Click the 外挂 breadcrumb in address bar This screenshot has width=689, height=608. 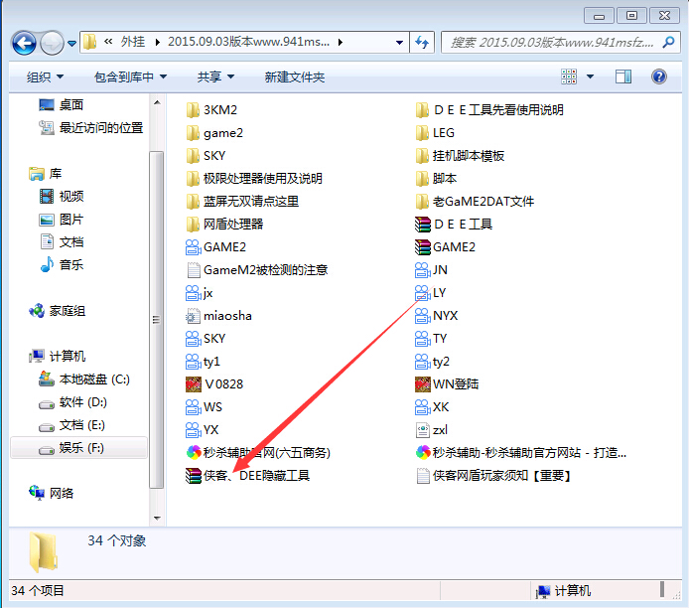click(132, 43)
